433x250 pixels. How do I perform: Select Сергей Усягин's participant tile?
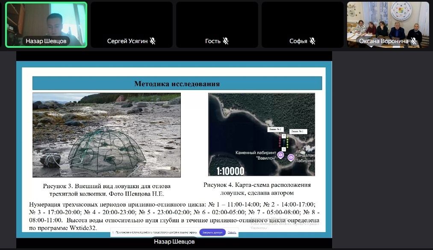point(131,21)
